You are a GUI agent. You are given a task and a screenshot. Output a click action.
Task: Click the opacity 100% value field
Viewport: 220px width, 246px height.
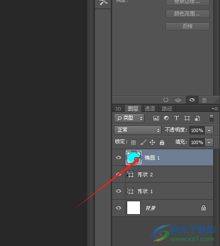(197, 130)
